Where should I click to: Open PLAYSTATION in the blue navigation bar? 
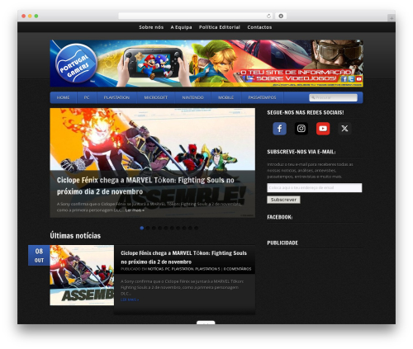pyautogui.click(x=116, y=97)
